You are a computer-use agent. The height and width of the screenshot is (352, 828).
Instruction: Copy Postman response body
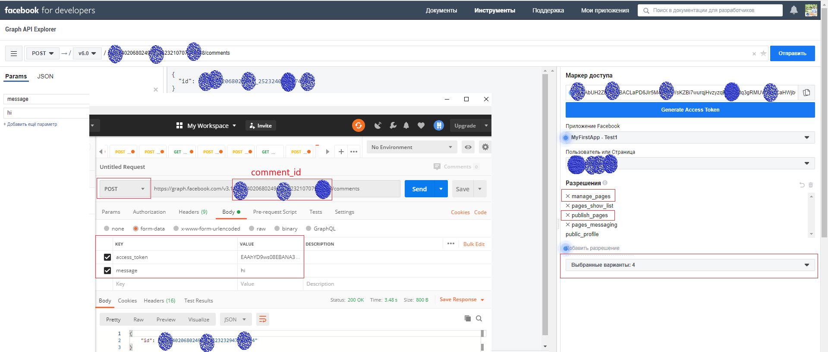(467, 318)
